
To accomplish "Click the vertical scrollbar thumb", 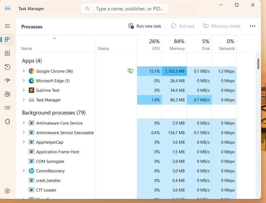I will pos(258,64).
